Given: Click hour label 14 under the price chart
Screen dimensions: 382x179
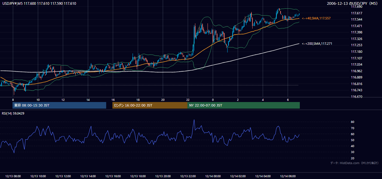Looking at the screenshot, I should (x=88, y=100).
